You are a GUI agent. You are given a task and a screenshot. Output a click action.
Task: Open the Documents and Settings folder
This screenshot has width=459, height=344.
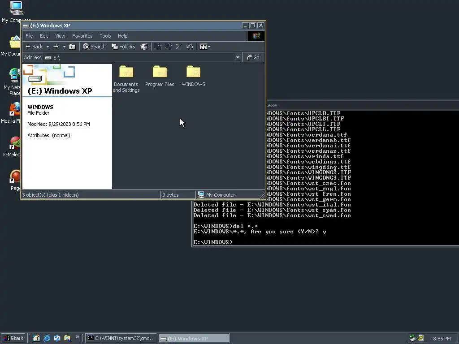click(126, 79)
